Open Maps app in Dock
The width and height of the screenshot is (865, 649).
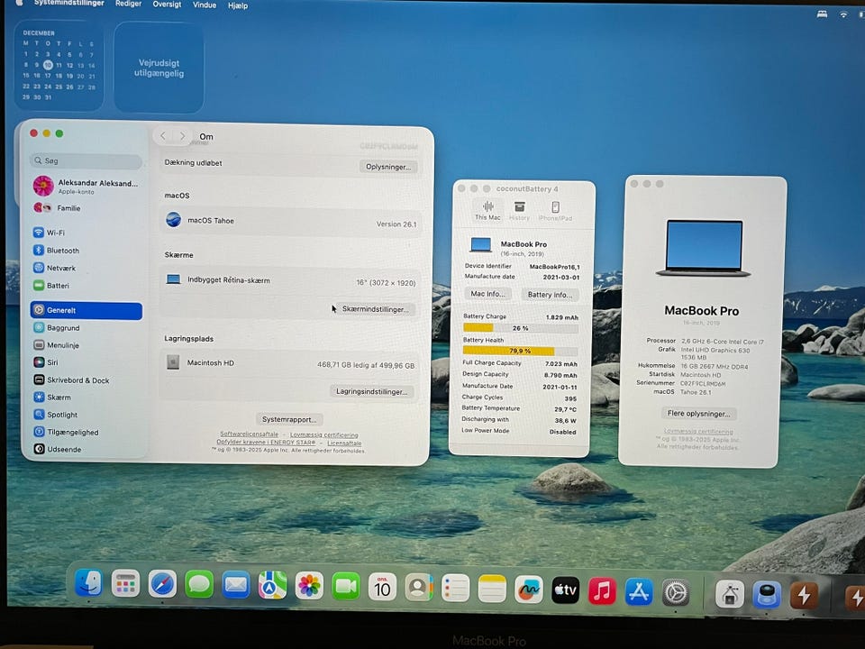(x=272, y=586)
